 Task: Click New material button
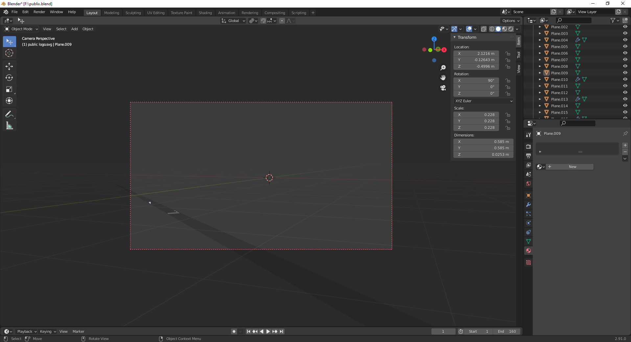tap(570, 167)
